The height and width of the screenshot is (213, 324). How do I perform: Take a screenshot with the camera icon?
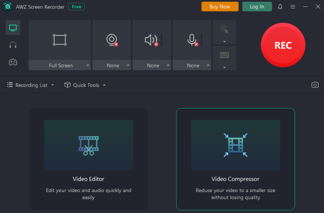(315, 85)
